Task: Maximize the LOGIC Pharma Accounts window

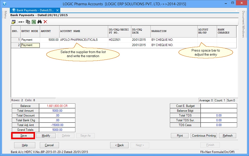Action: (233, 3)
